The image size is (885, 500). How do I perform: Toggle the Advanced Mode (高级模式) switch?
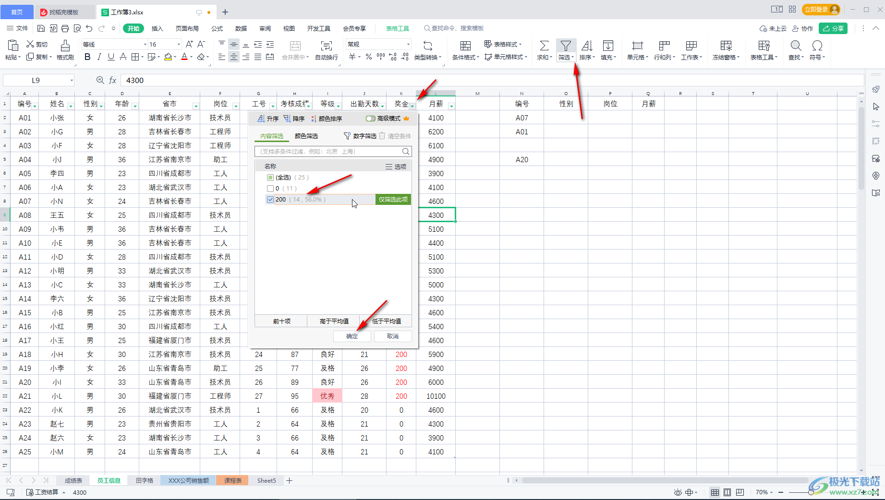370,119
